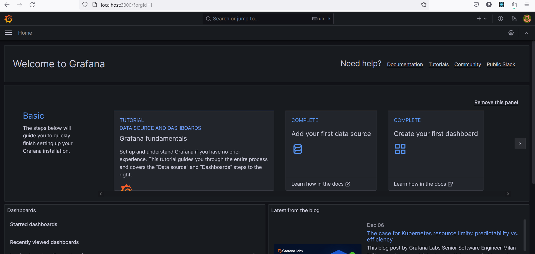Screen dimensions: 535x254
Task: Click the blog panel scrollbar
Action: [525, 235]
